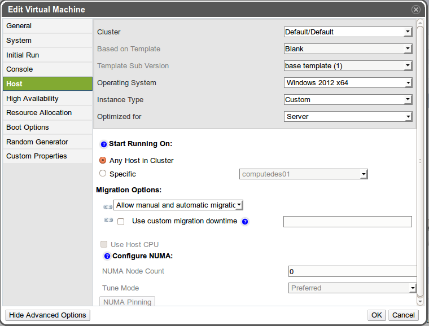
Task: Close dialog with the X icon
Action: tap(416, 10)
